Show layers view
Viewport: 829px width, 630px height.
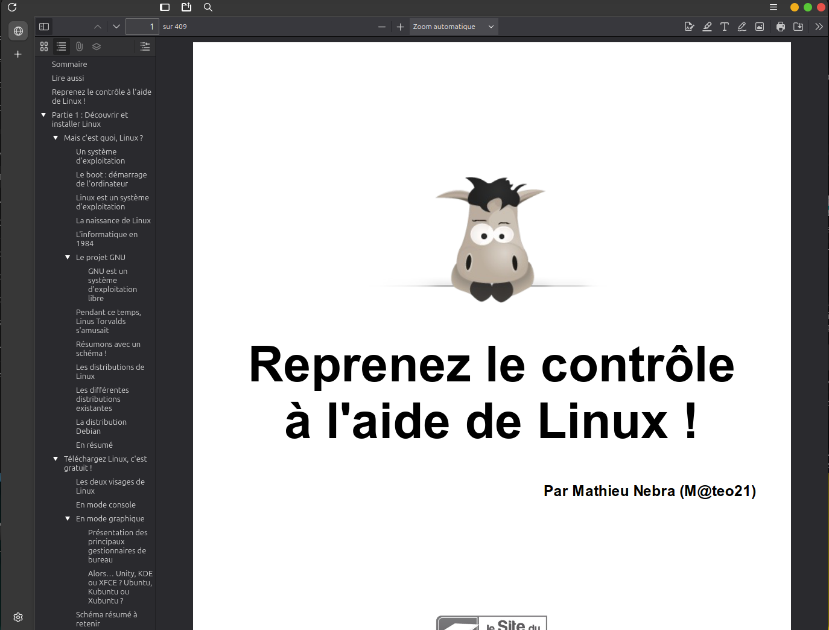coord(97,46)
